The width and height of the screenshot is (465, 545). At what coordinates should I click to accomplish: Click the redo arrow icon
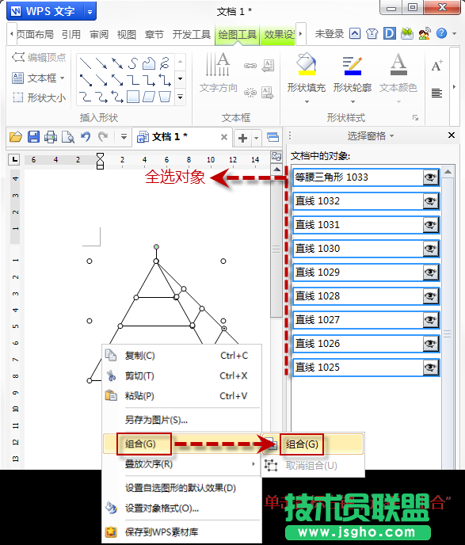click(102, 136)
